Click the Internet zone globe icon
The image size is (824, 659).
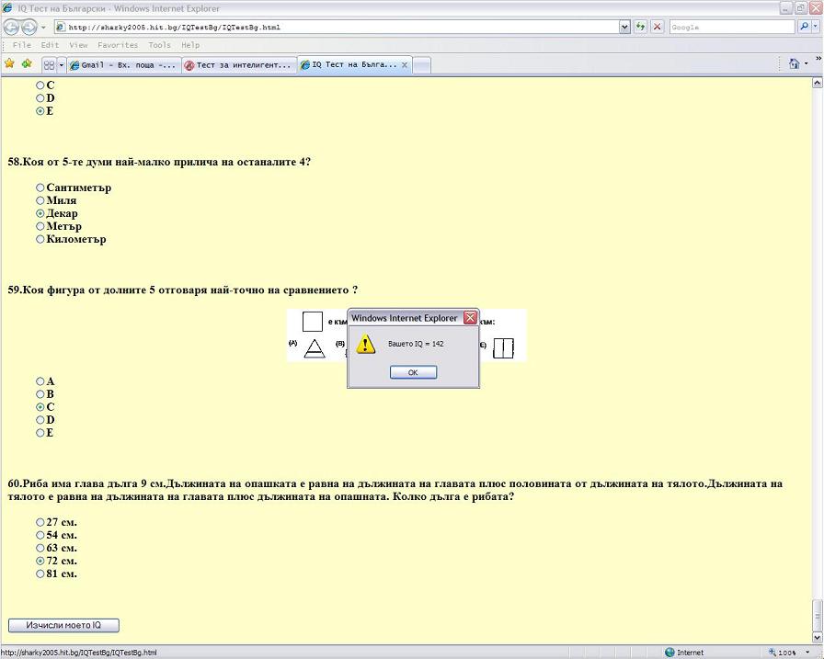669,653
